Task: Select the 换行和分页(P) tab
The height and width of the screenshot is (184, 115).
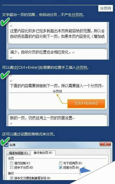Action: [x=43, y=153]
